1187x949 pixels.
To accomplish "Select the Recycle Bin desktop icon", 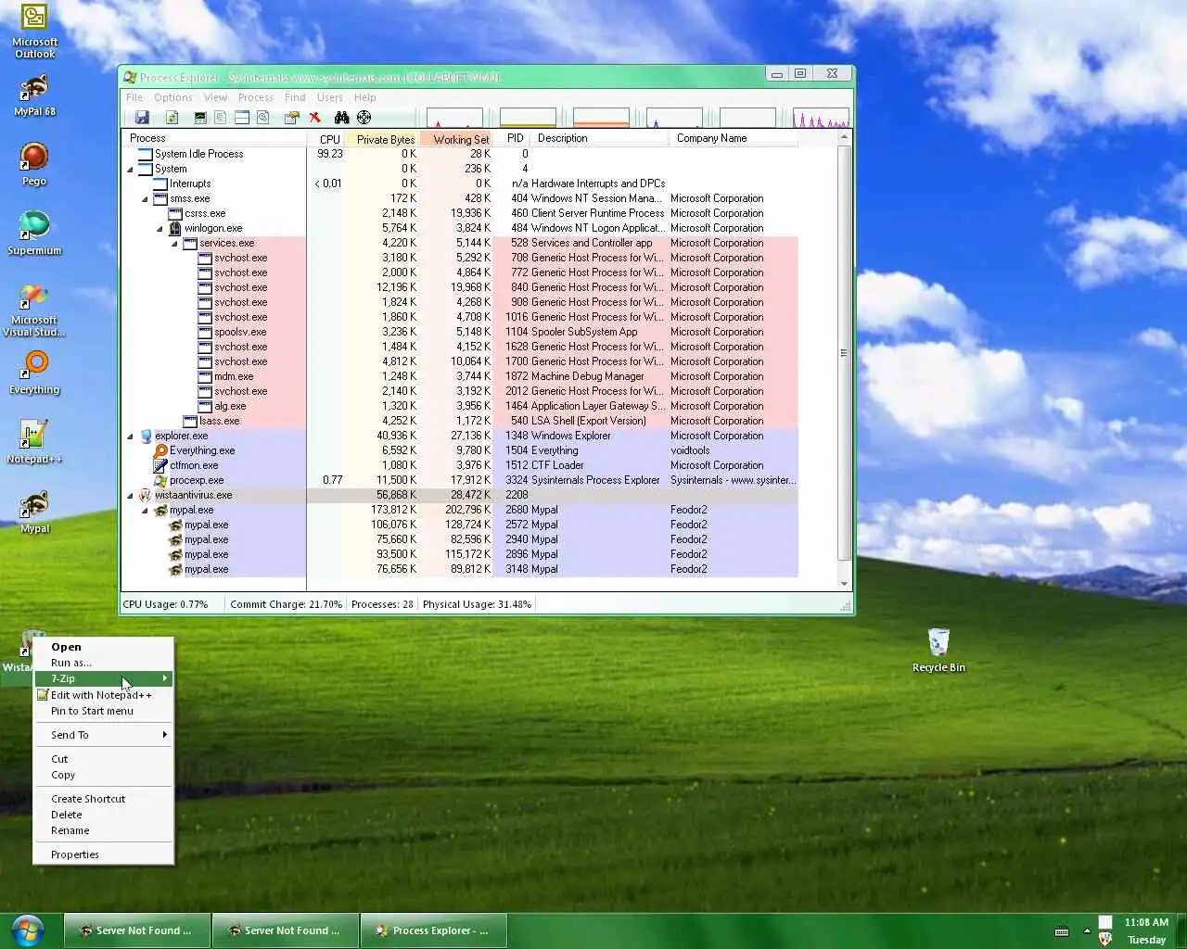I will tap(938, 650).
